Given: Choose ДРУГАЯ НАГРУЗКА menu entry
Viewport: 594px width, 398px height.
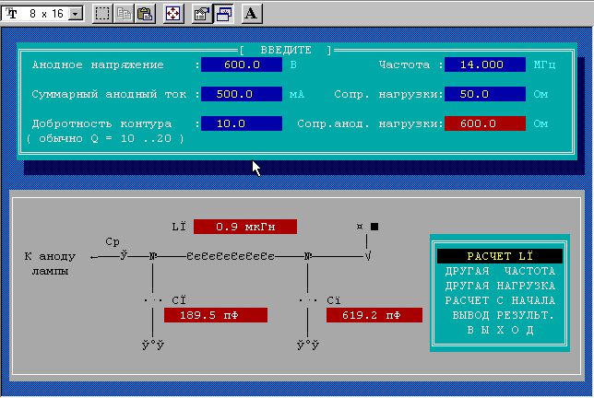Looking at the screenshot, I should tap(499, 286).
